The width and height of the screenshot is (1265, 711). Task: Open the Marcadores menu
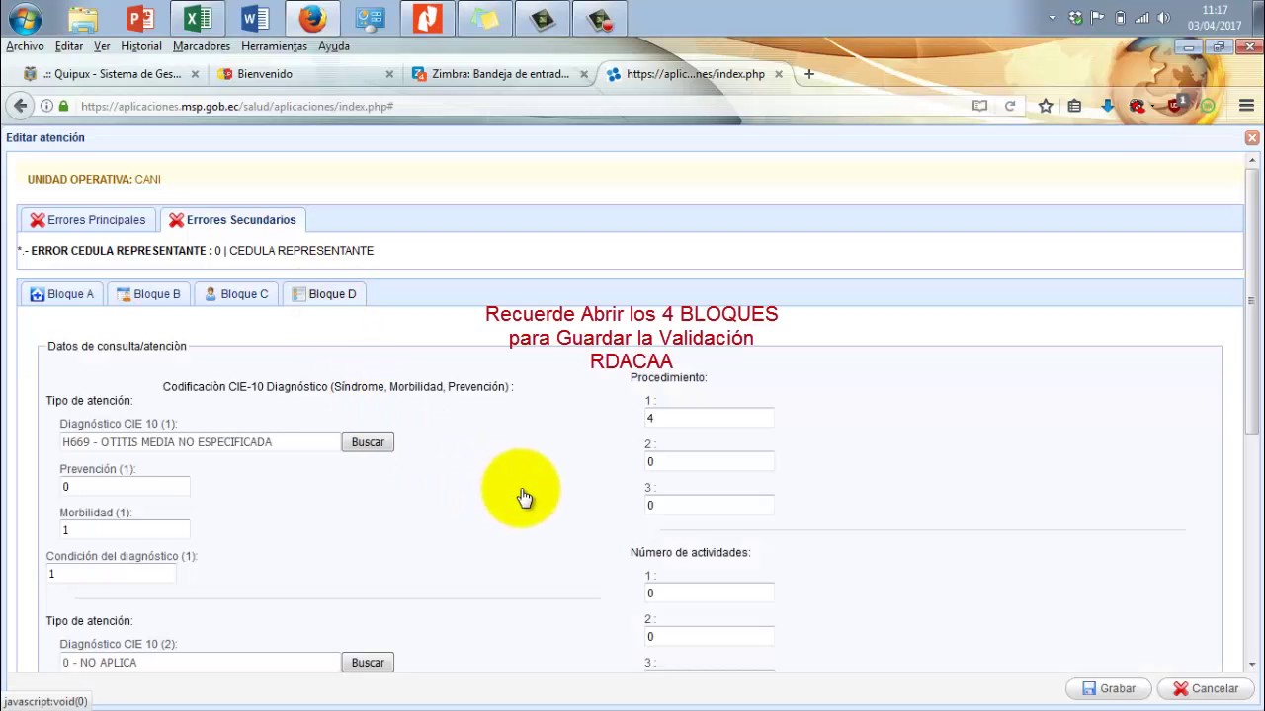(202, 46)
